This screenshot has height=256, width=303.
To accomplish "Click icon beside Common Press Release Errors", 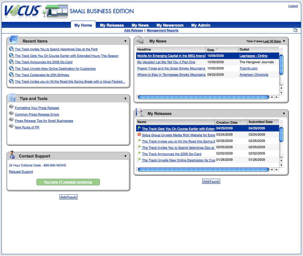I will 11,113.
